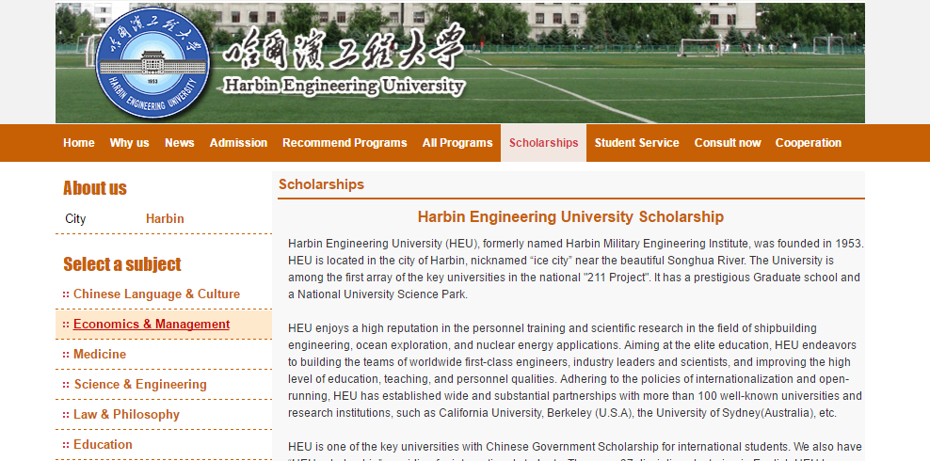Image resolution: width=930 pixels, height=461 pixels.
Task: Open Student Service page
Action: click(x=636, y=143)
